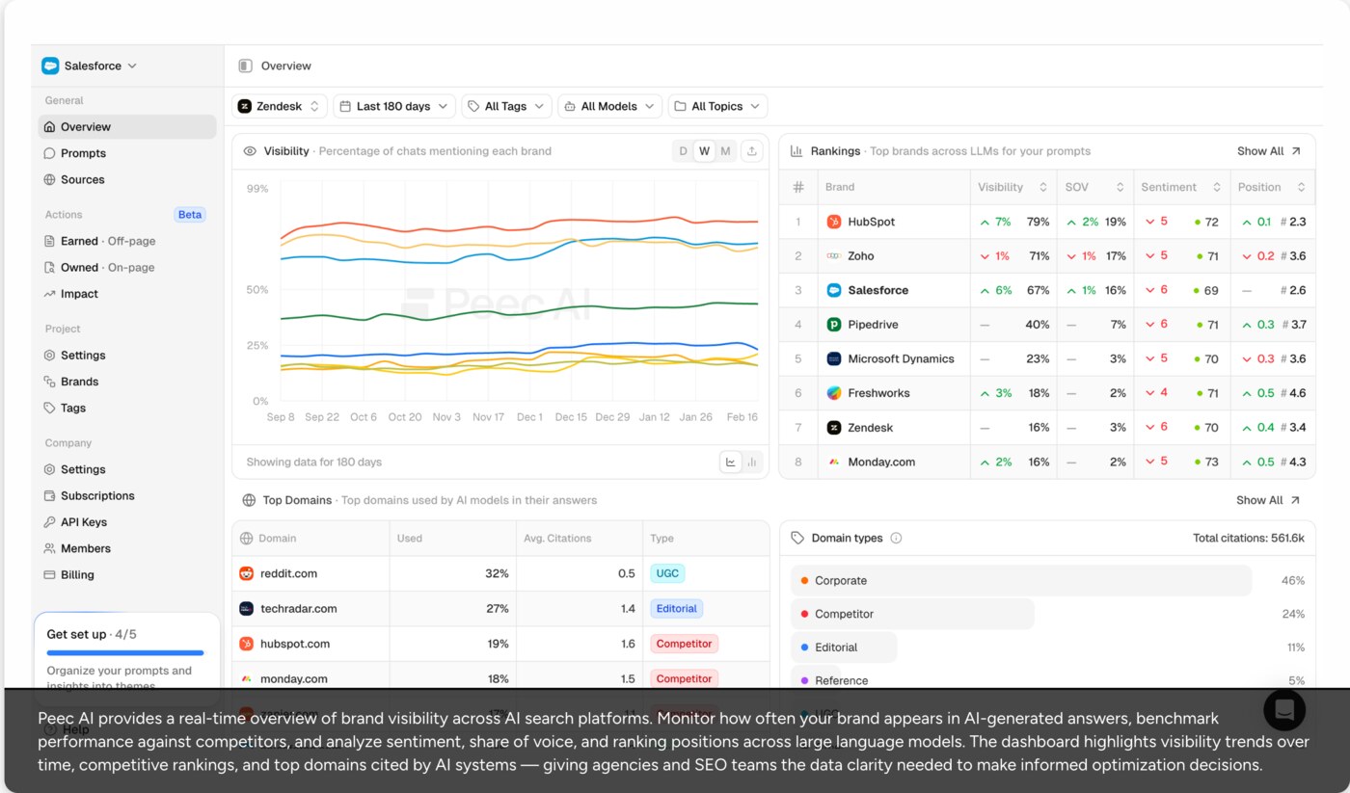Click the Competitor tag for hubspot.com
The width and height of the screenshot is (1350, 793).
pos(684,644)
